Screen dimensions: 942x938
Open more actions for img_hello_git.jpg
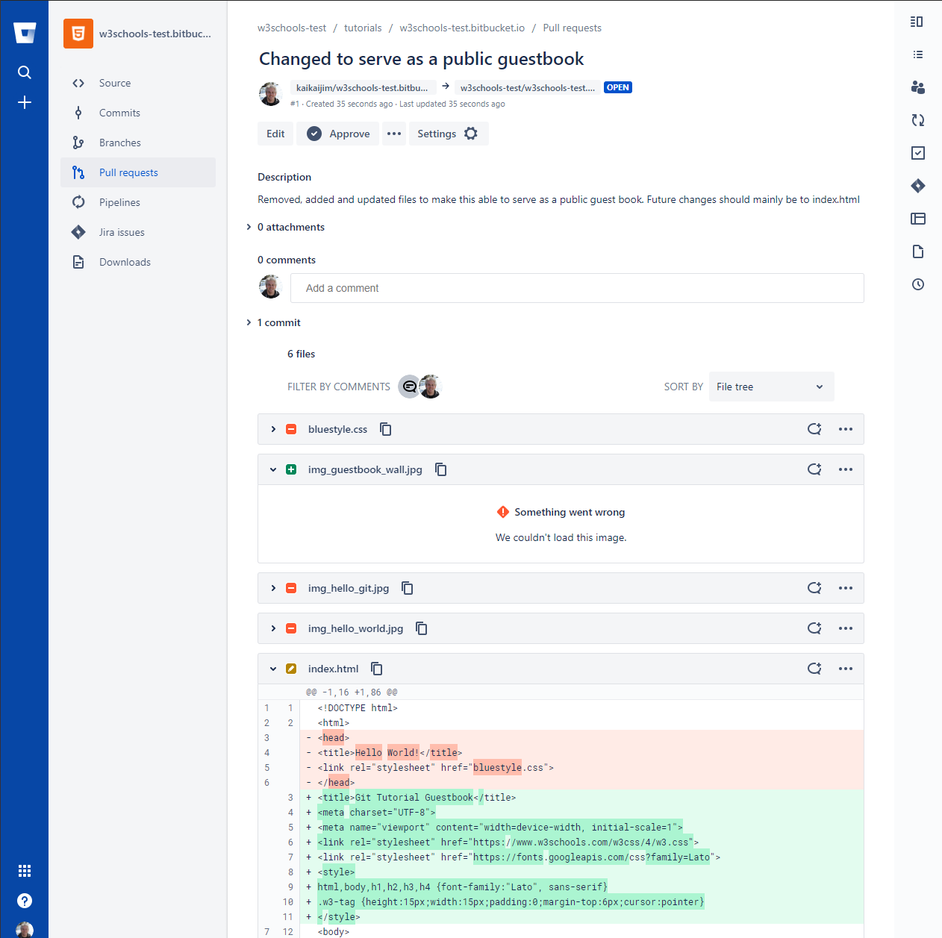tap(845, 588)
